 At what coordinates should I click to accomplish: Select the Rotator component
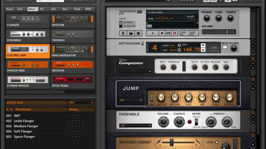pos(73,21)
